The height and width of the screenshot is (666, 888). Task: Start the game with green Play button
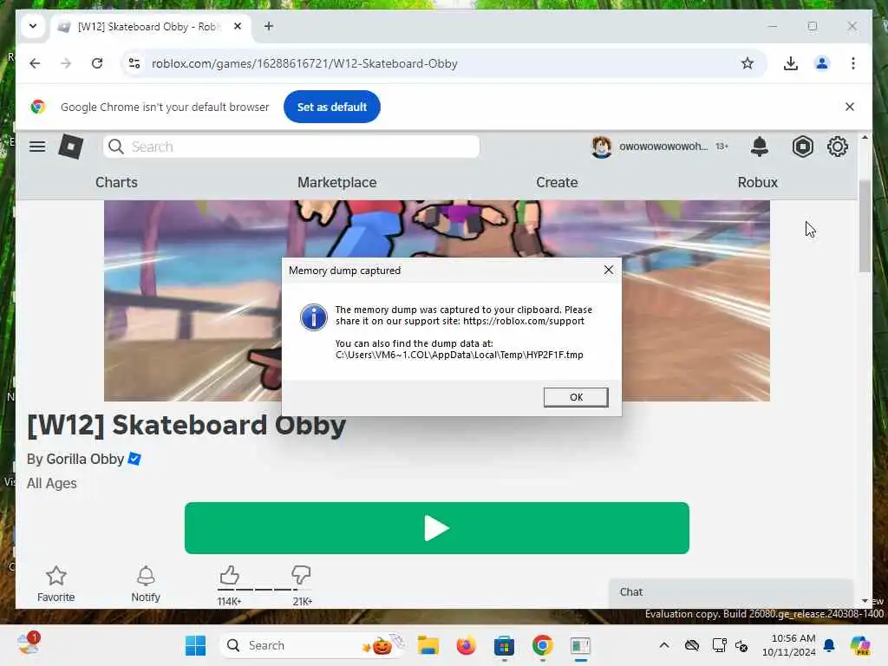[x=437, y=528]
